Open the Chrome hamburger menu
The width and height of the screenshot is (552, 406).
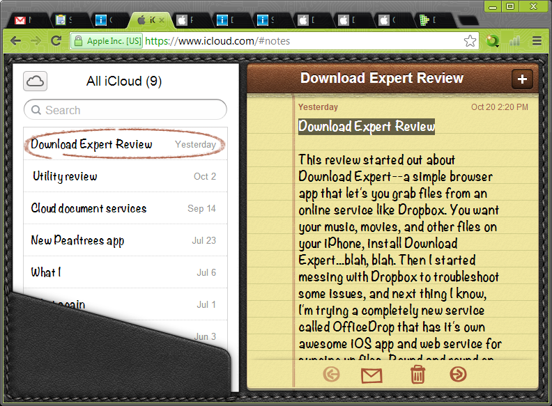(x=537, y=41)
